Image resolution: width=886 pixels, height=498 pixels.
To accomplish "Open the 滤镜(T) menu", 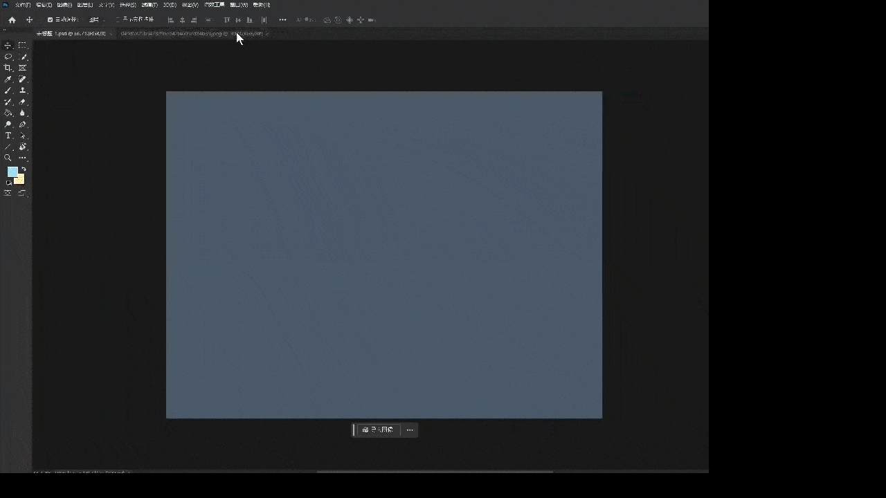I will [150, 5].
